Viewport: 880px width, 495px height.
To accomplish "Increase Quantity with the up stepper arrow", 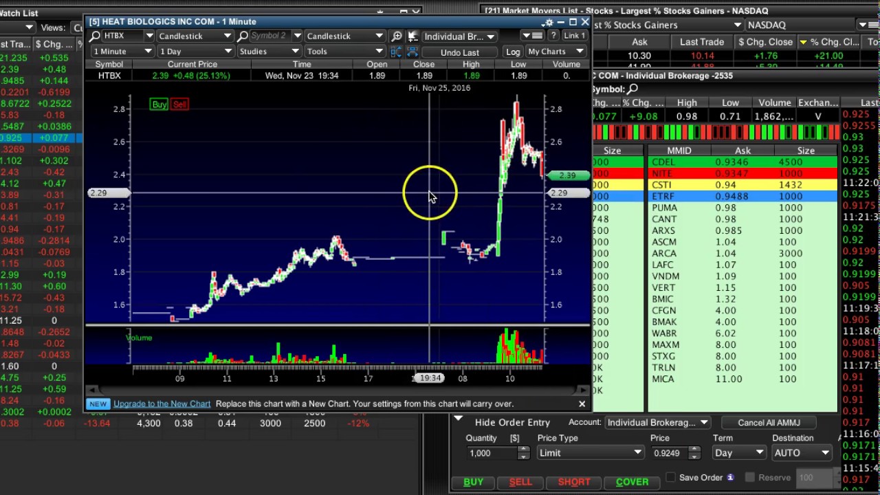I will [x=523, y=450].
